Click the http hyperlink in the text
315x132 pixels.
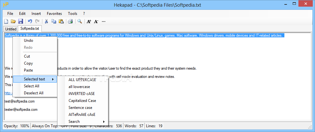(x=9, y=93)
